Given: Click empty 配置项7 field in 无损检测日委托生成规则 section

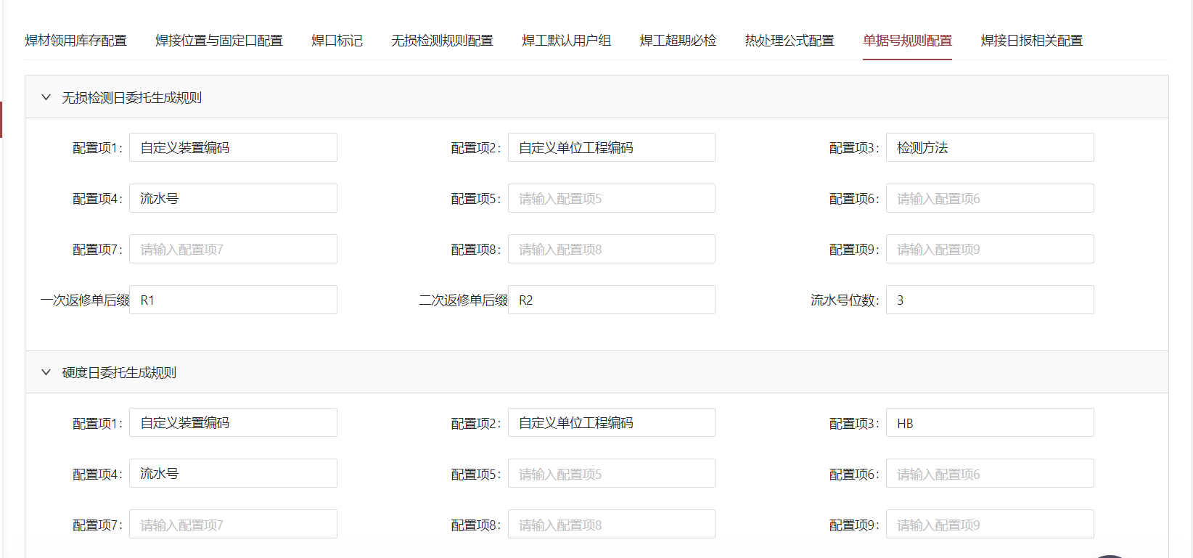Looking at the screenshot, I should pyautogui.click(x=233, y=249).
